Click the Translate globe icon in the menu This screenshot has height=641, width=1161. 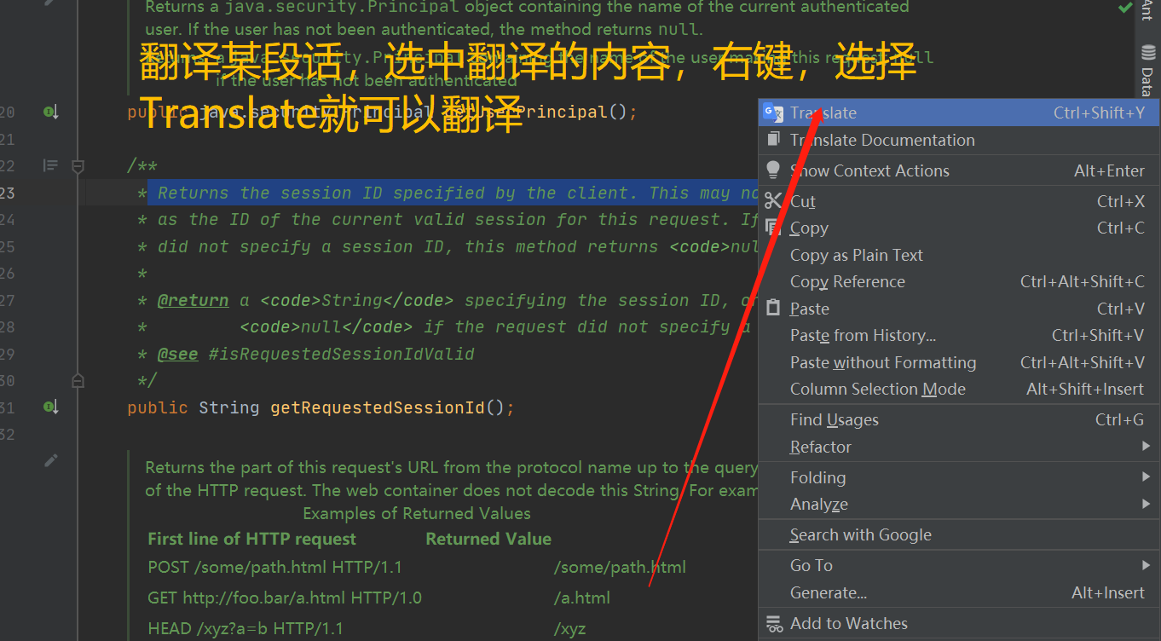click(x=774, y=112)
